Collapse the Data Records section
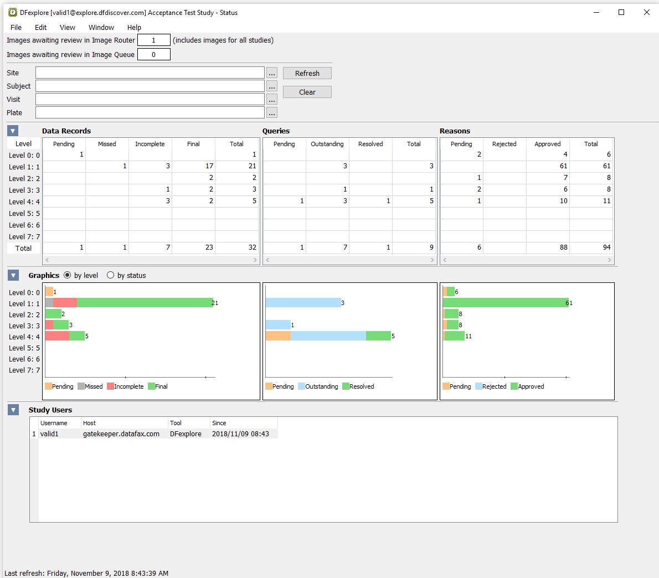This screenshot has width=659, height=578. 13,131
